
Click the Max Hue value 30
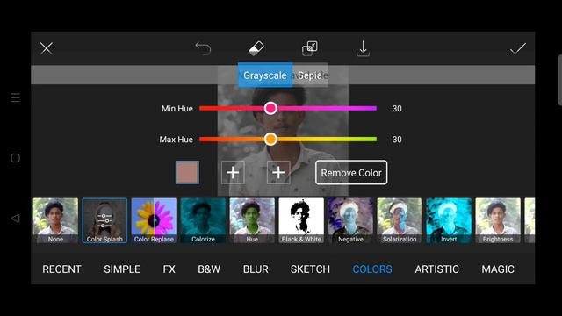click(397, 140)
